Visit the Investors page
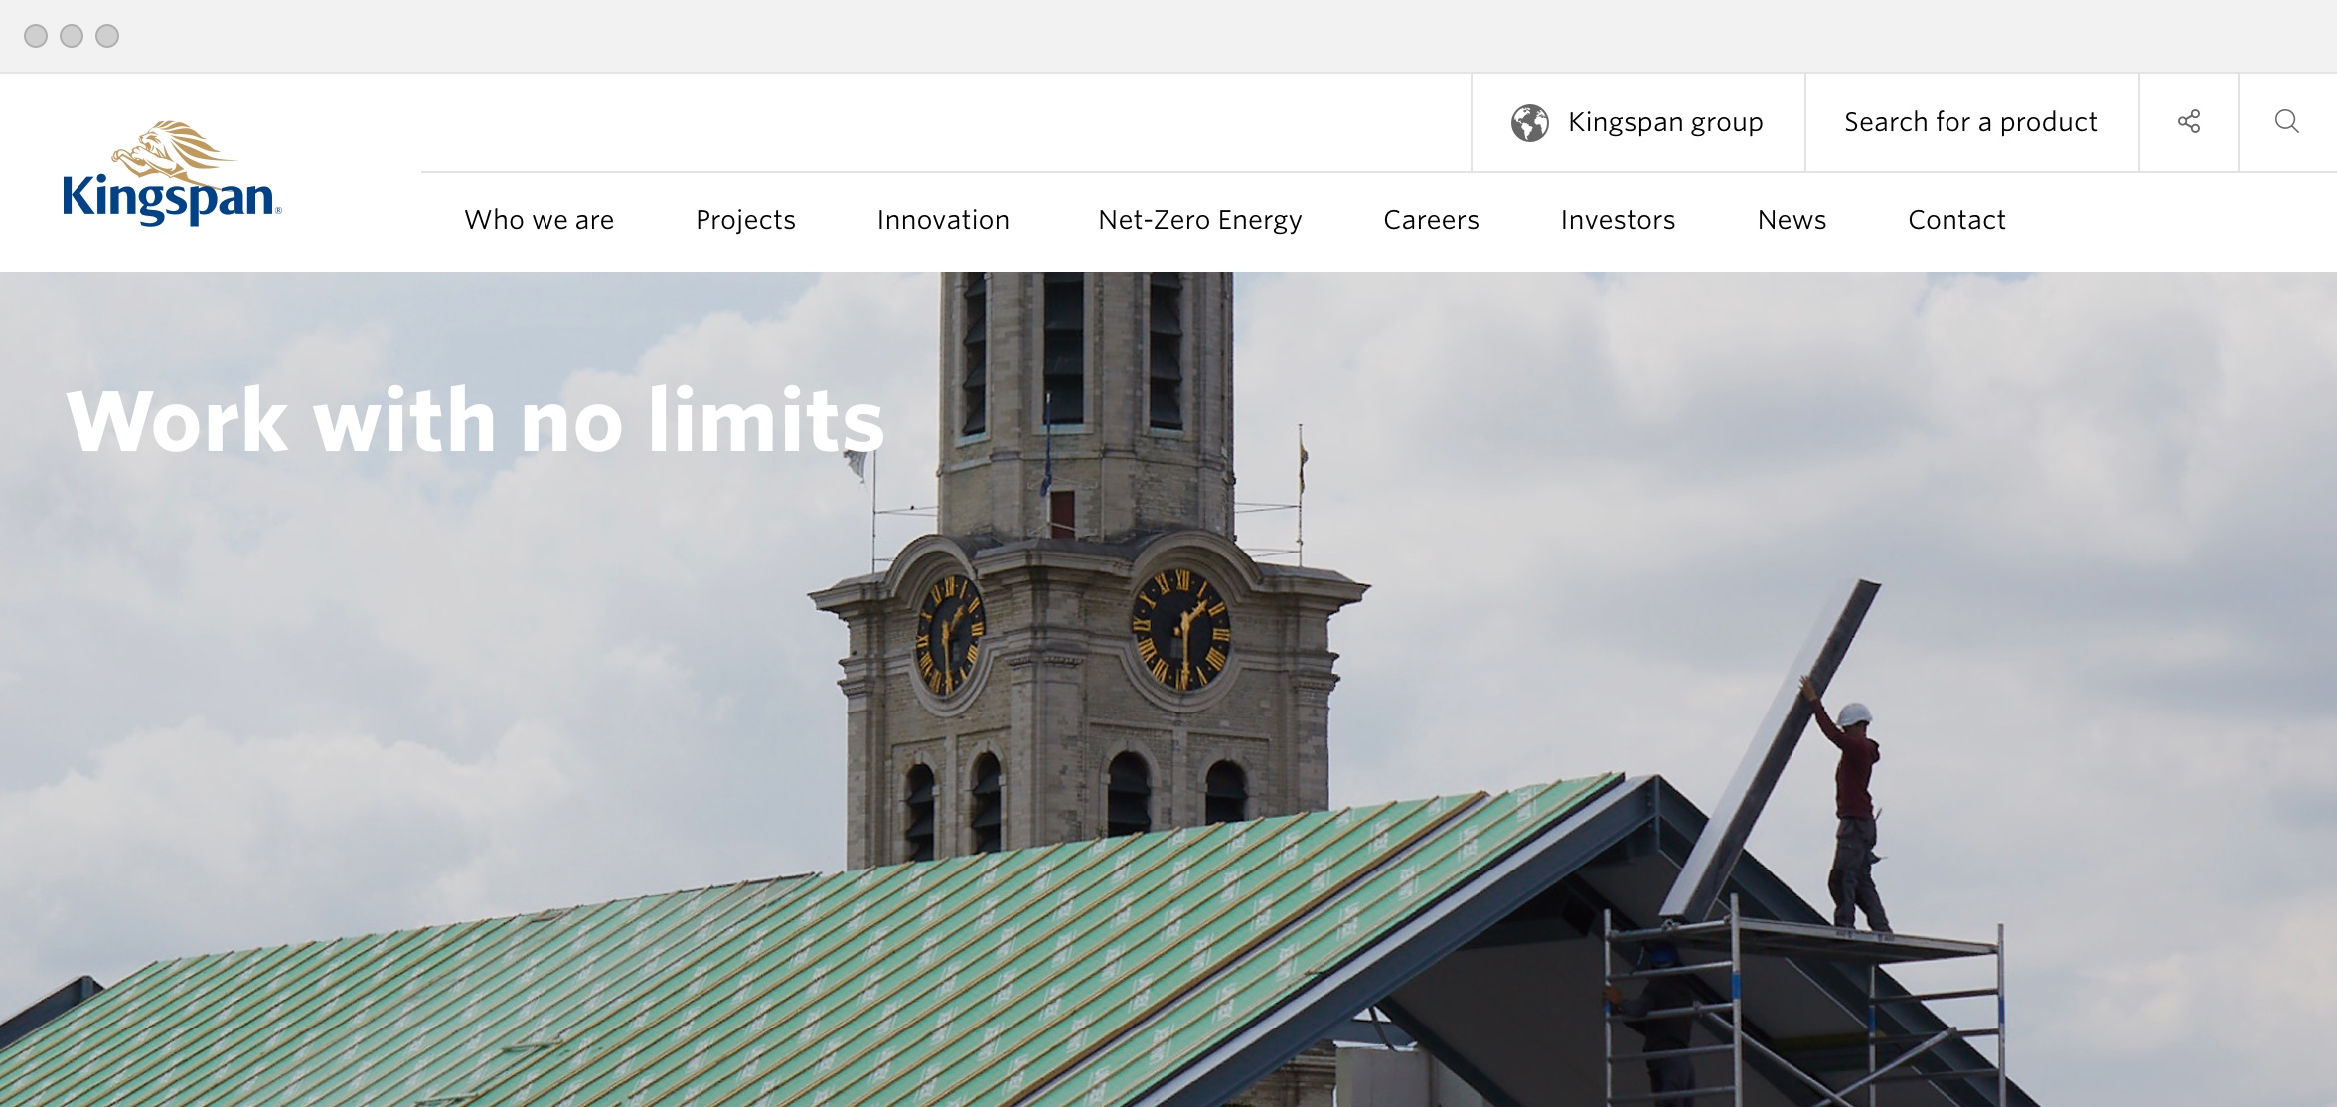Viewport: 2337px width, 1107px height. click(x=1618, y=220)
